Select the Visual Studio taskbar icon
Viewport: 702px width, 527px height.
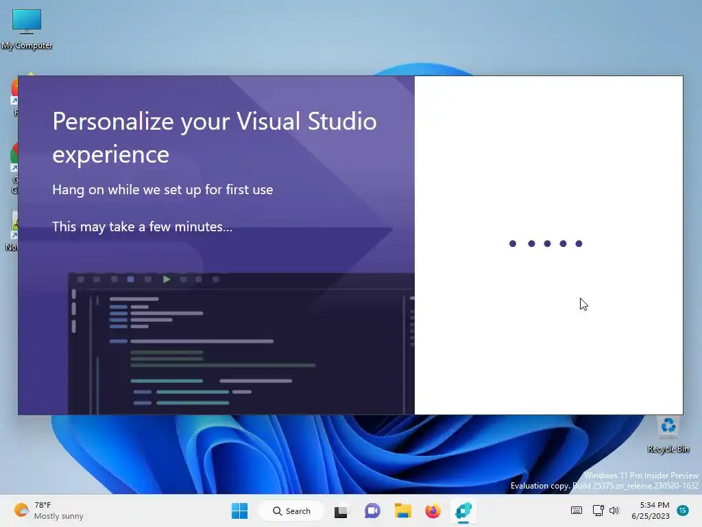tap(463, 511)
